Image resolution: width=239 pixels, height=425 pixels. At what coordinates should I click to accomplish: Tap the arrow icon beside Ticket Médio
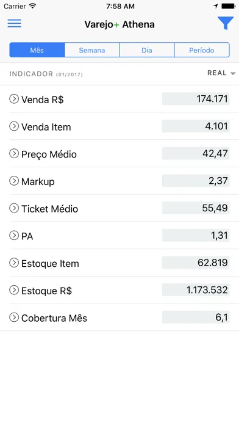coord(14,208)
